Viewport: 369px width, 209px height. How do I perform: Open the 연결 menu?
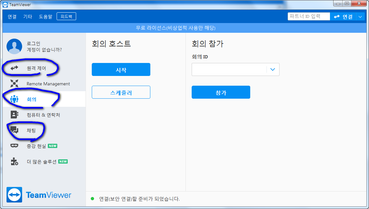coord(12,17)
